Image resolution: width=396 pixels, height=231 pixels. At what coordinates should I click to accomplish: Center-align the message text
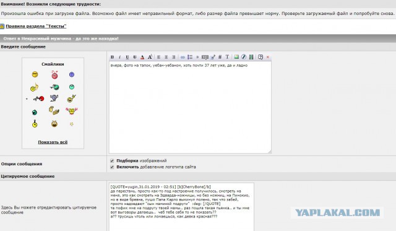[166, 57]
